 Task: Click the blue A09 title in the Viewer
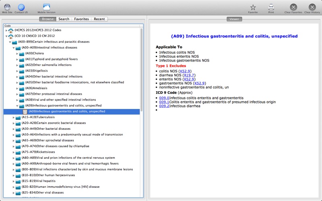(234, 36)
